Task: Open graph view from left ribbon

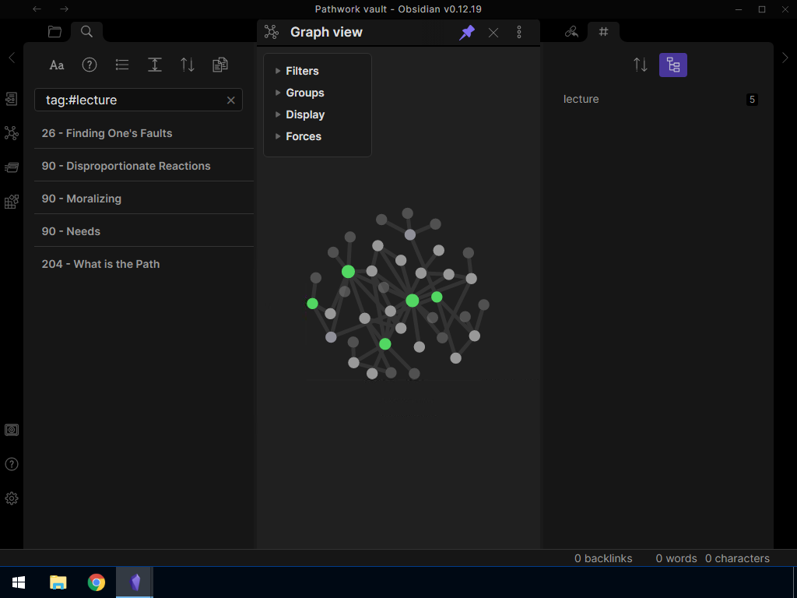Action: click(12, 133)
